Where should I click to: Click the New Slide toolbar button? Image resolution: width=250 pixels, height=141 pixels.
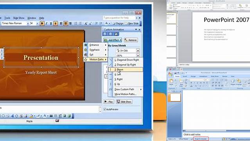pyautogui.click(x=132, y=23)
